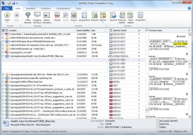Open the Start button dropdown arrow

click(7, 23)
